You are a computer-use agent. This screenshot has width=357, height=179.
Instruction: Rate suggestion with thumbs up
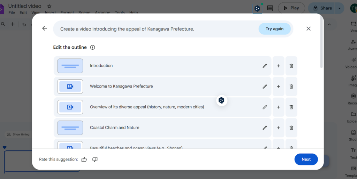point(84,160)
